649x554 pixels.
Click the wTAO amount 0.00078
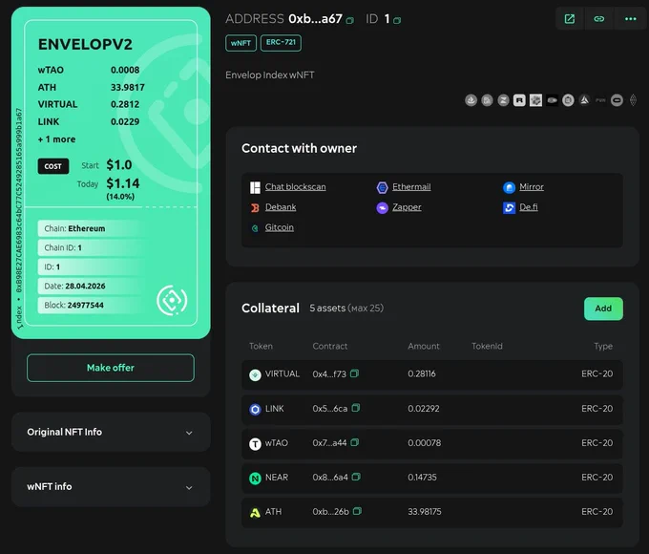pos(425,443)
